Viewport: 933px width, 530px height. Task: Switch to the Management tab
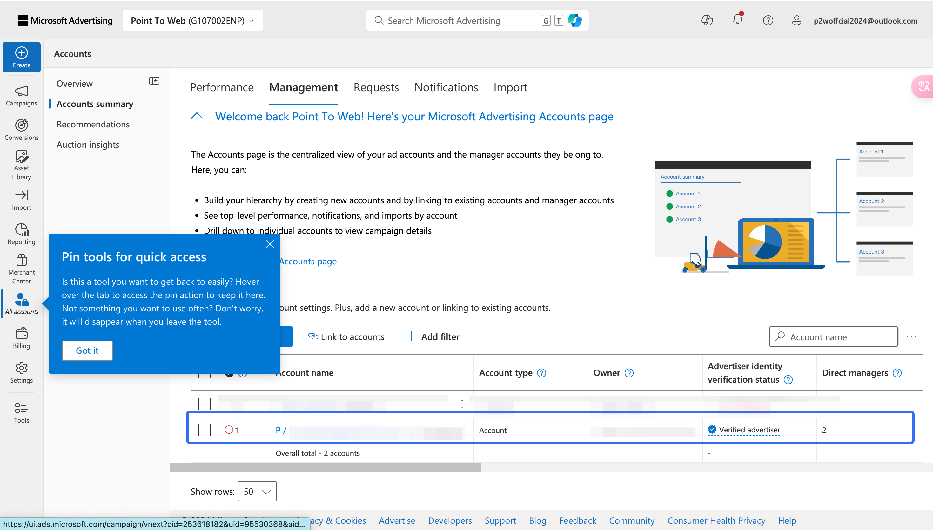(304, 87)
